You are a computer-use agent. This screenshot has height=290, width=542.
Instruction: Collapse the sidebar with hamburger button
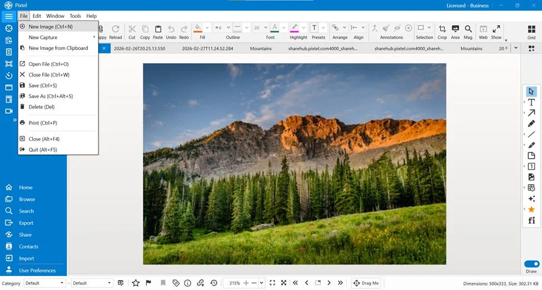click(x=9, y=16)
